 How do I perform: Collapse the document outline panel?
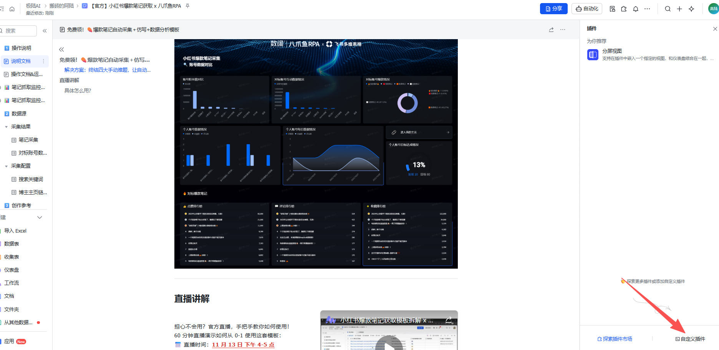pos(61,50)
